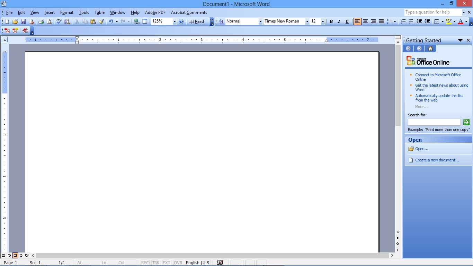
Task: Toggle Track Changes in the status bar
Action: 156,263
